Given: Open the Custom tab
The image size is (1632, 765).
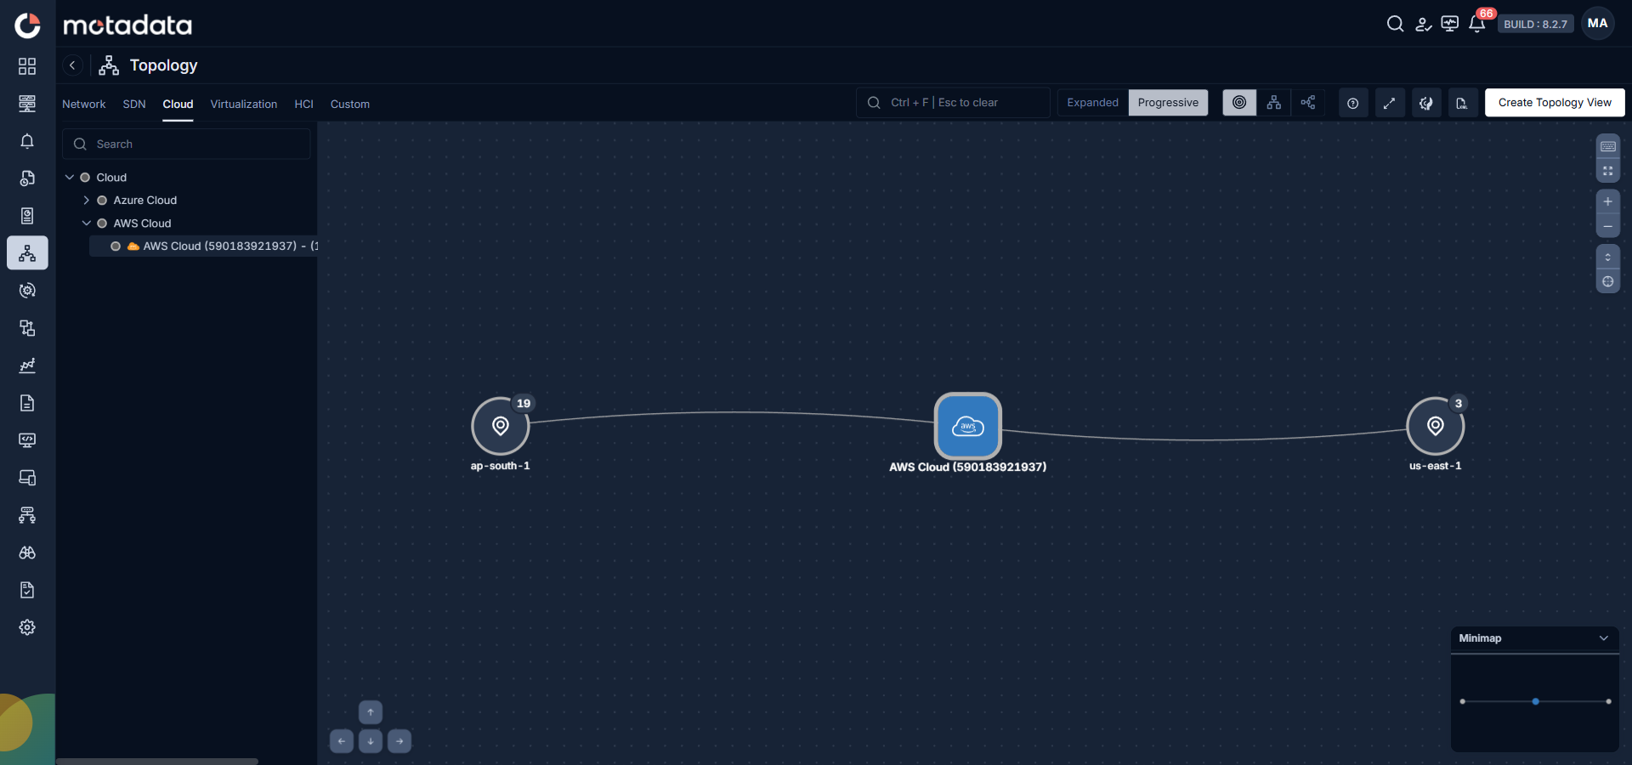Looking at the screenshot, I should pos(350,104).
